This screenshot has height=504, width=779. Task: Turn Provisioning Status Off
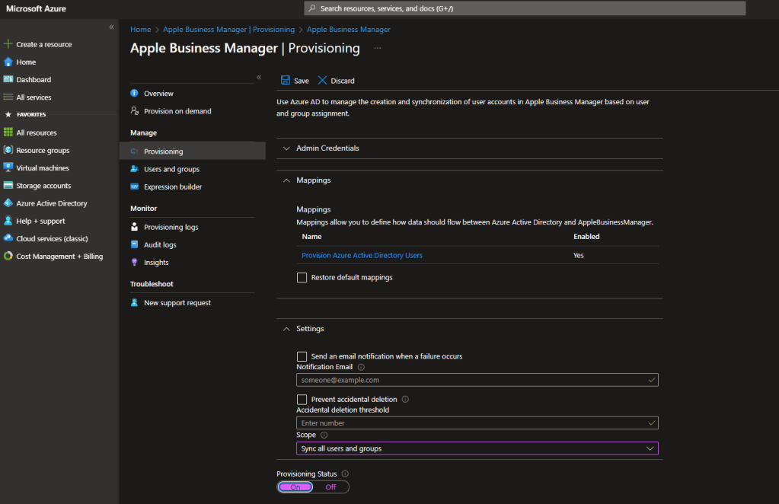point(332,486)
